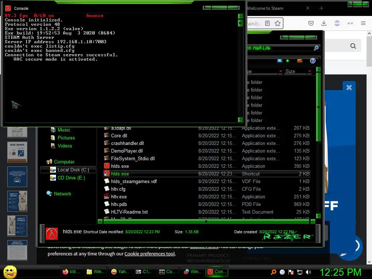Image resolution: width=372 pixels, height=279 pixels.
Task: Close the Welcome to Steam tab
Action: pyautogui.click(x=308, y=8)
